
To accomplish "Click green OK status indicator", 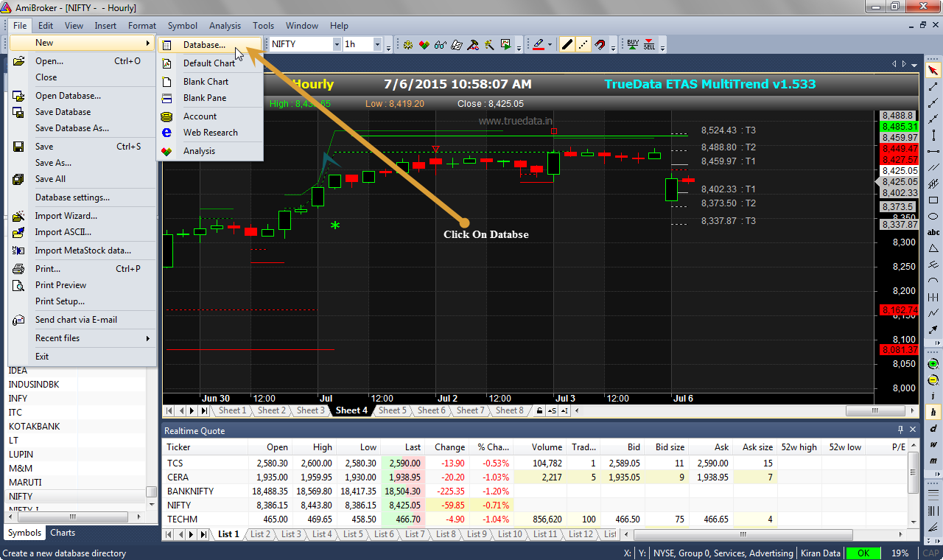I will [863, 553].
